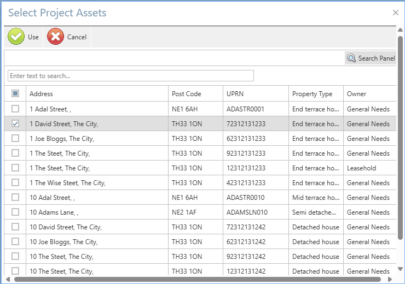Focus the 'Enter text to search' field
The image size is (405, 284).
tap(131, 75)
